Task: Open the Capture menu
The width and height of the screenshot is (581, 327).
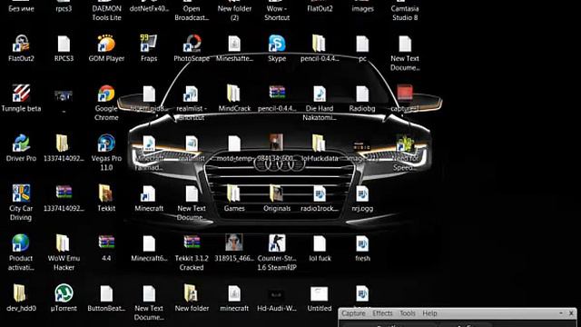Action: pyautogui.click(x=353, y=313)
